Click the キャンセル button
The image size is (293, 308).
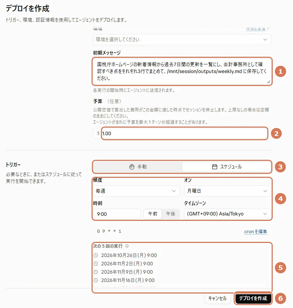point(217,298)
